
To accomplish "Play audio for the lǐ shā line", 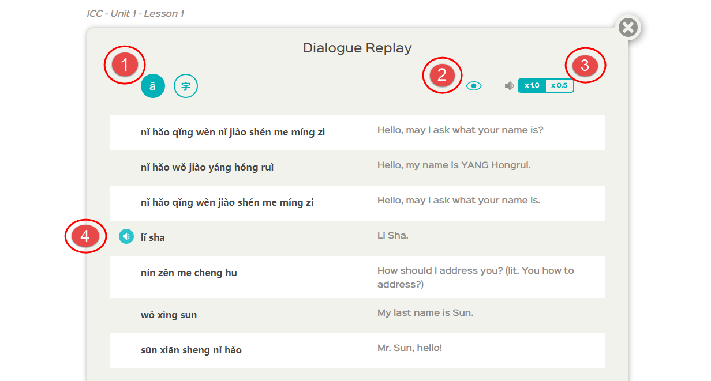I will click(x=126, y=236).
